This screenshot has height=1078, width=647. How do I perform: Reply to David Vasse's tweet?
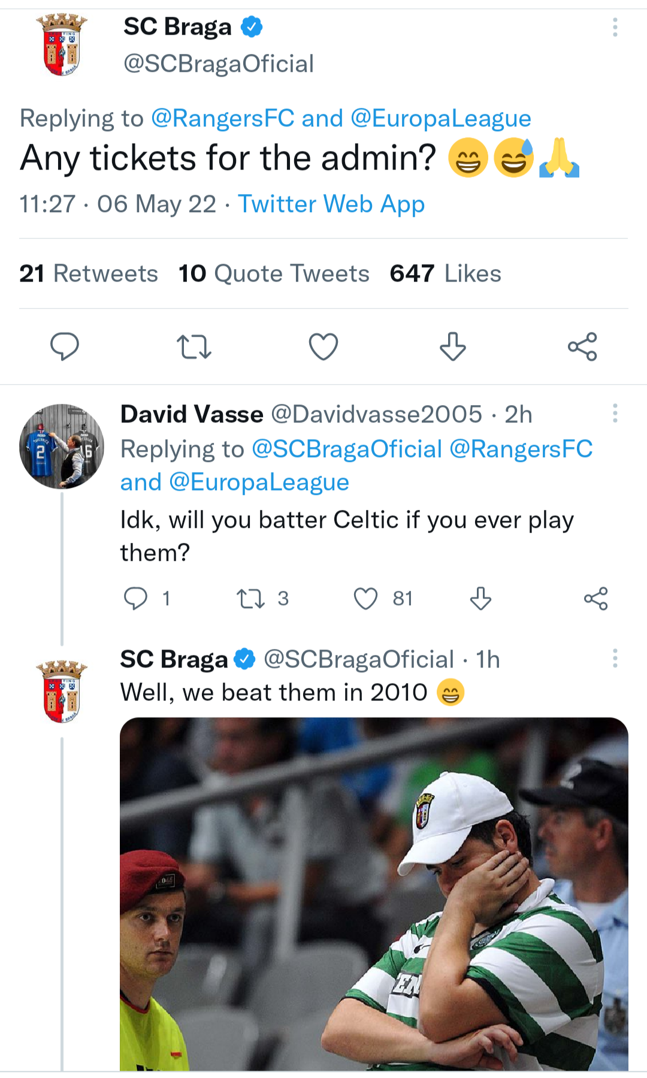pyautogui.click(x=135, y=598)
